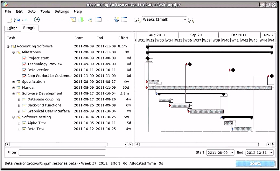Open the Start date dropdown arrow
Screen dimensions: 280x171
click(x=232, y=152)
